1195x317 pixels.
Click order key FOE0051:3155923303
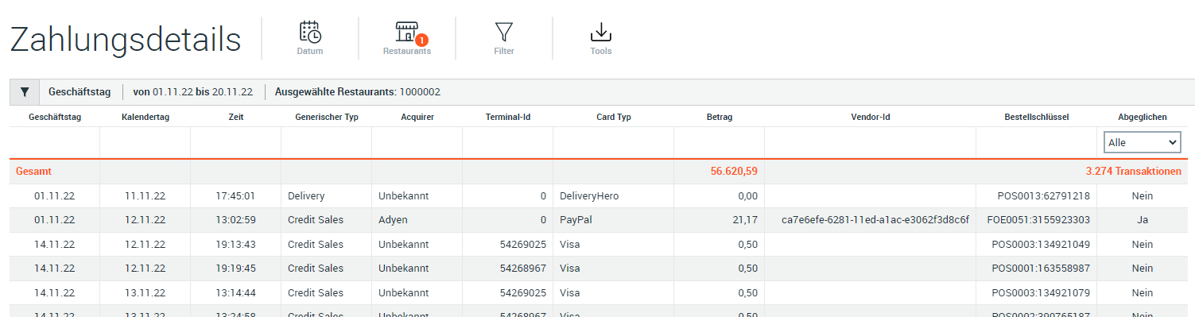coord(1038,220)
